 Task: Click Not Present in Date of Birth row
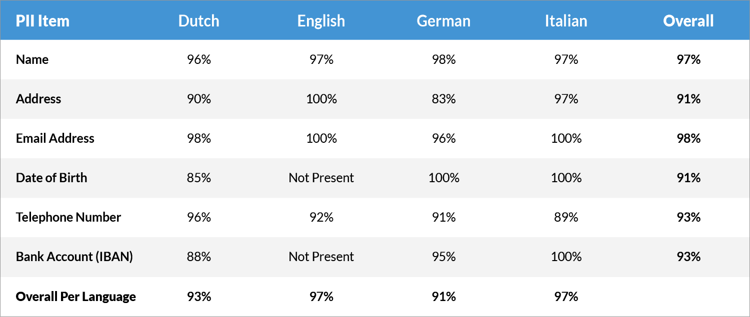(321, 178)
